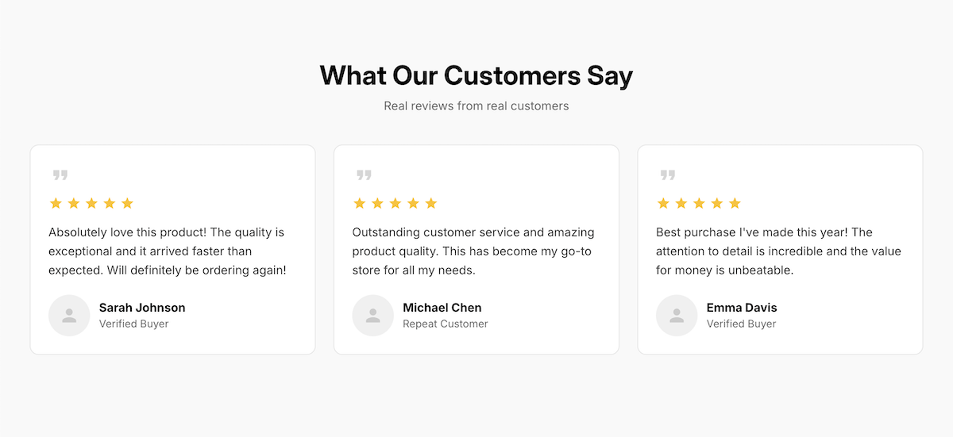
Task: Click first star in Sarah Johnson's rating
Action: pos(56,203)
